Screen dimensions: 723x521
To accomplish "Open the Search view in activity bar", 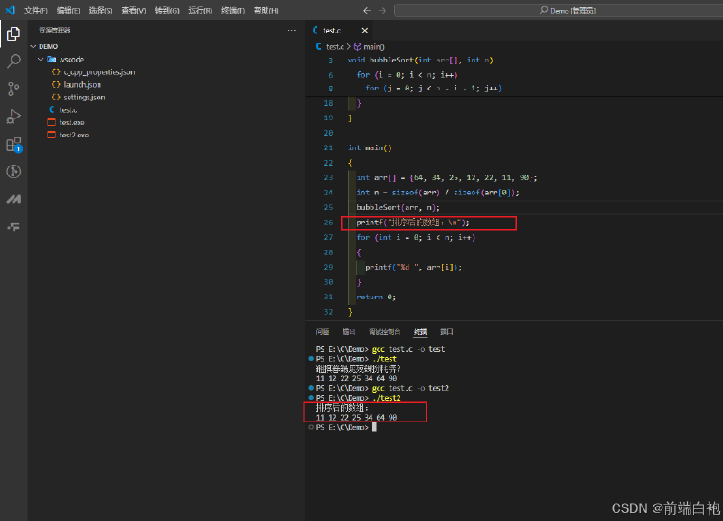I will point(14,61).
